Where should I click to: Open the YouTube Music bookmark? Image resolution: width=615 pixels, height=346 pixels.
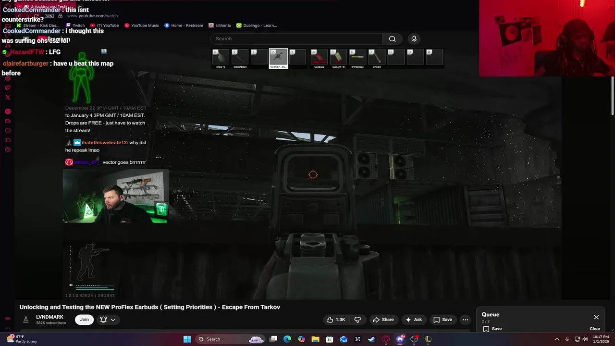(142, 25)
